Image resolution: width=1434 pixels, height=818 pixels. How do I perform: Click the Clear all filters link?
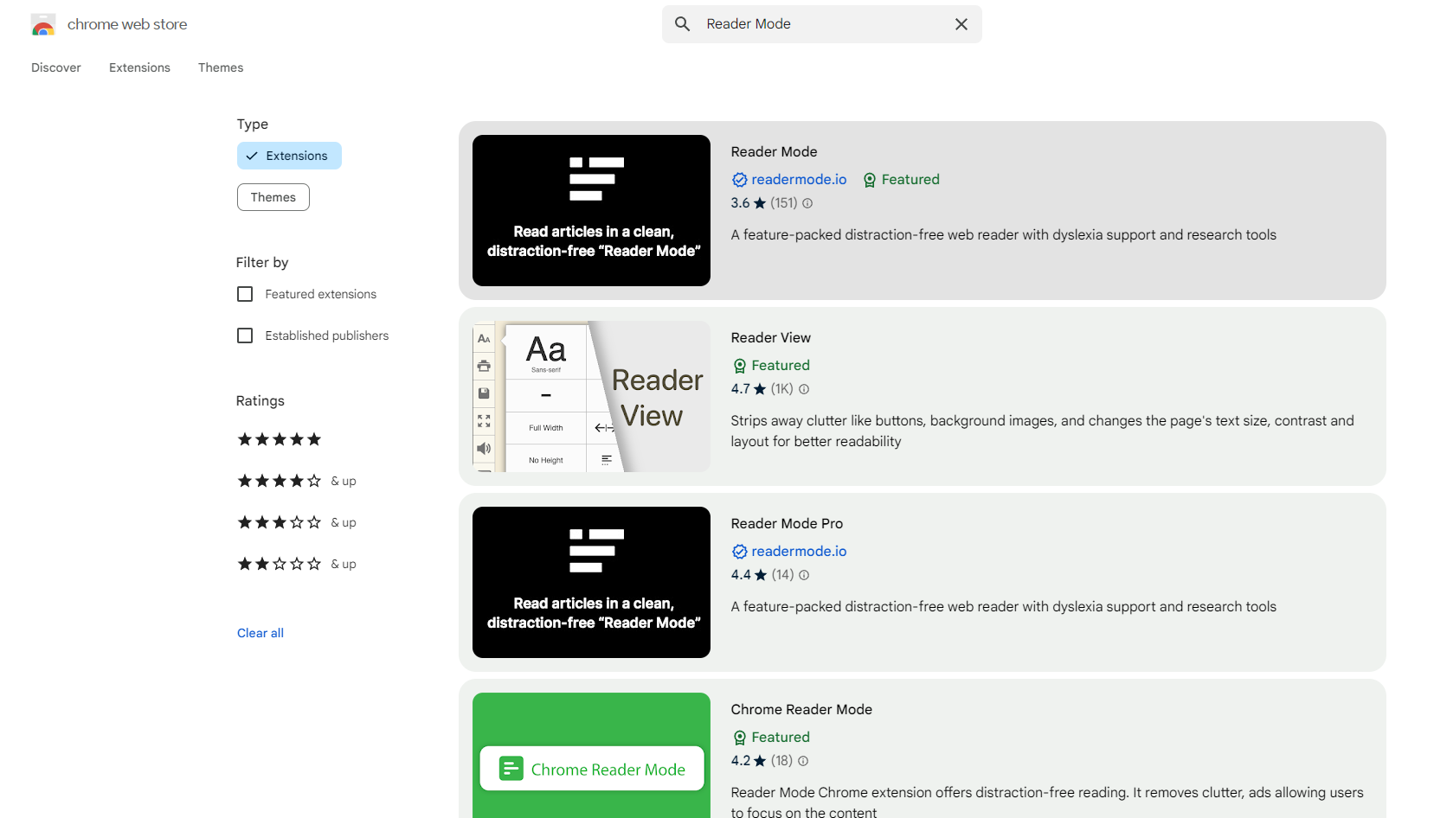coord(260,633)
